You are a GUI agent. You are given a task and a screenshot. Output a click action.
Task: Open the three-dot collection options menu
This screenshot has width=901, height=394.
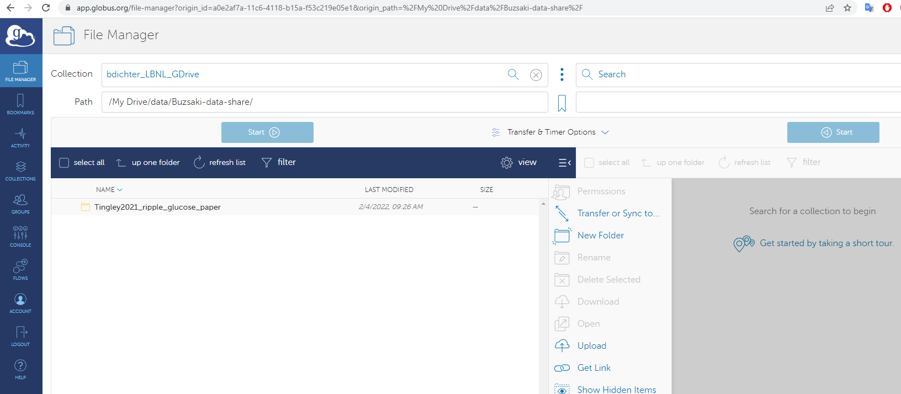[x=562, y=74]
